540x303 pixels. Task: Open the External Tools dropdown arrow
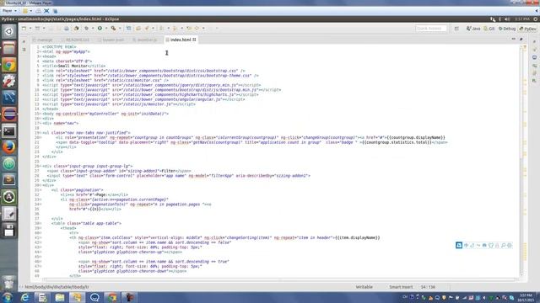(x=120, y=28)
